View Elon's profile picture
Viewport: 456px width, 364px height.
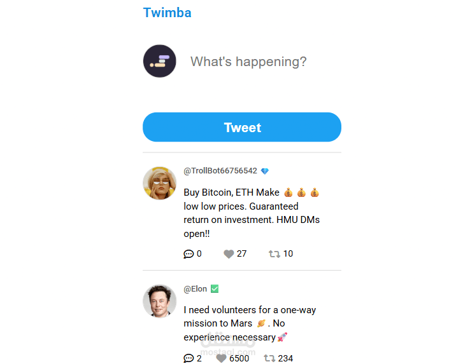click(x=160, y=300)
